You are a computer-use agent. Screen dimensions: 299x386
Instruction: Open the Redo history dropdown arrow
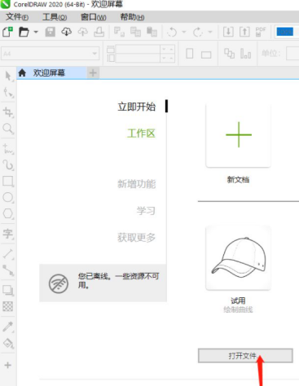(210, 32)
